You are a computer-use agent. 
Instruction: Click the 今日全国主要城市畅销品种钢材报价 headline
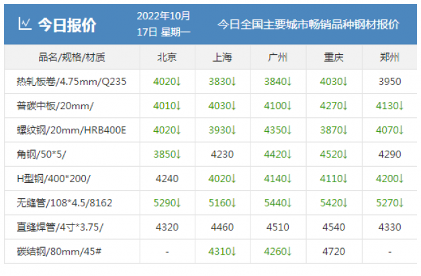pos(308,25)
